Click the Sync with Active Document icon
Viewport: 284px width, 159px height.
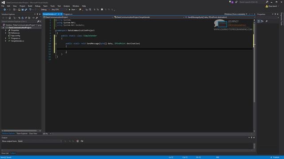(x=19, y=18)
